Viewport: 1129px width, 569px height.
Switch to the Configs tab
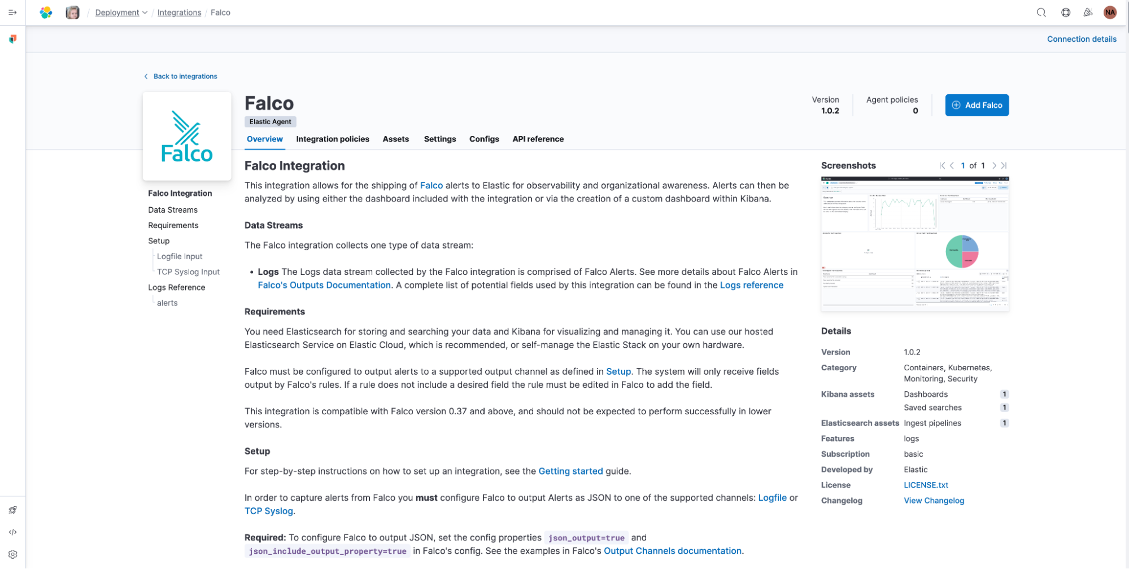484,139
